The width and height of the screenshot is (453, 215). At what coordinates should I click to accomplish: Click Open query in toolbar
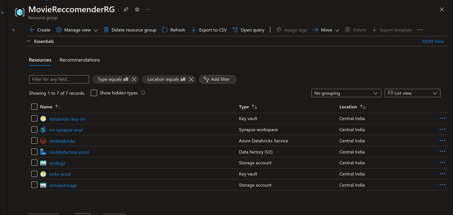click(248, 30)
